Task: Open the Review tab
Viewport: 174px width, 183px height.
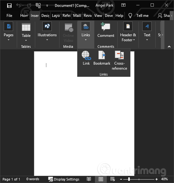Action: 88,16
